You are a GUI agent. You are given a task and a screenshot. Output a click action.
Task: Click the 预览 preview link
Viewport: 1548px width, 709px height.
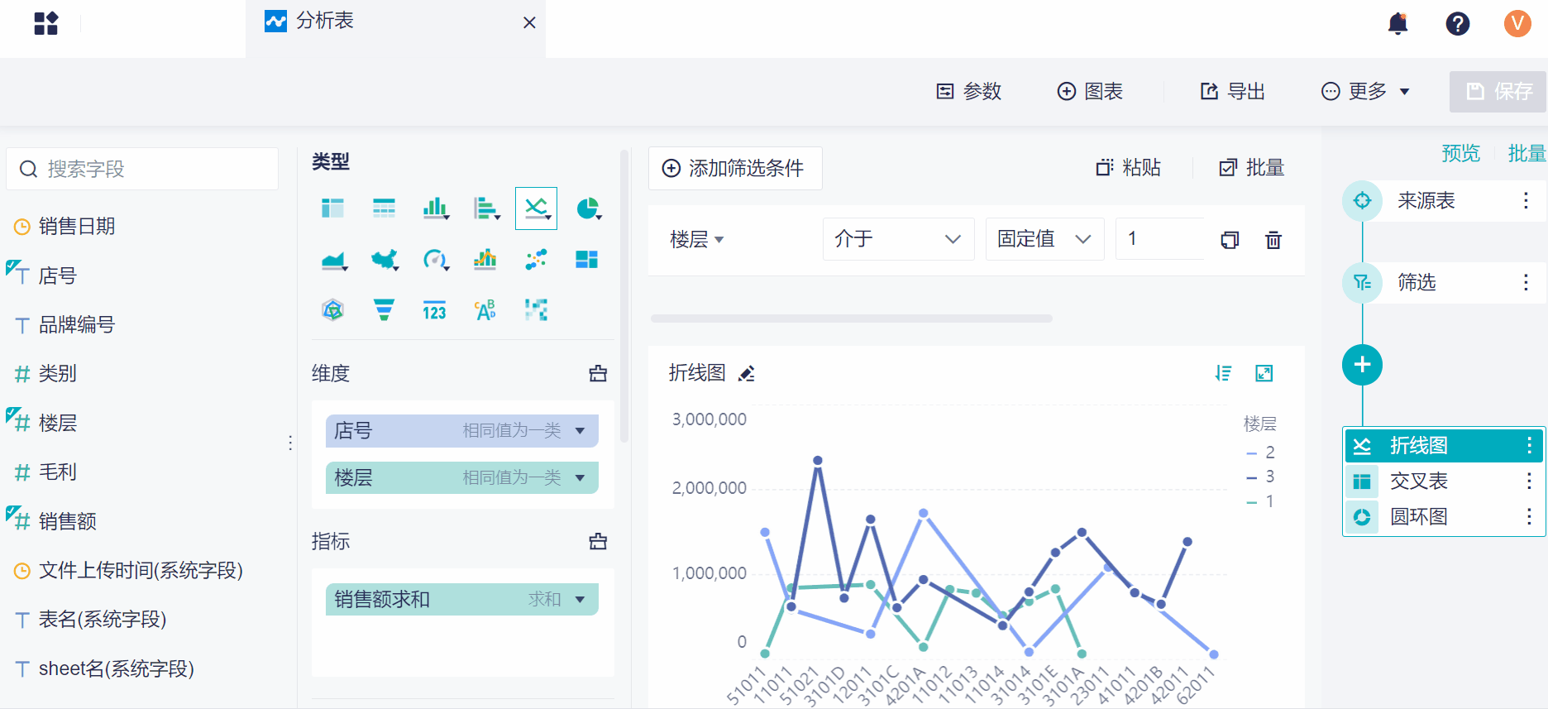(1461, 154)
